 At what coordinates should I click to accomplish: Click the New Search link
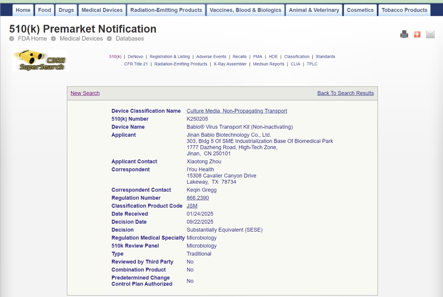click(x=85, y=93)
